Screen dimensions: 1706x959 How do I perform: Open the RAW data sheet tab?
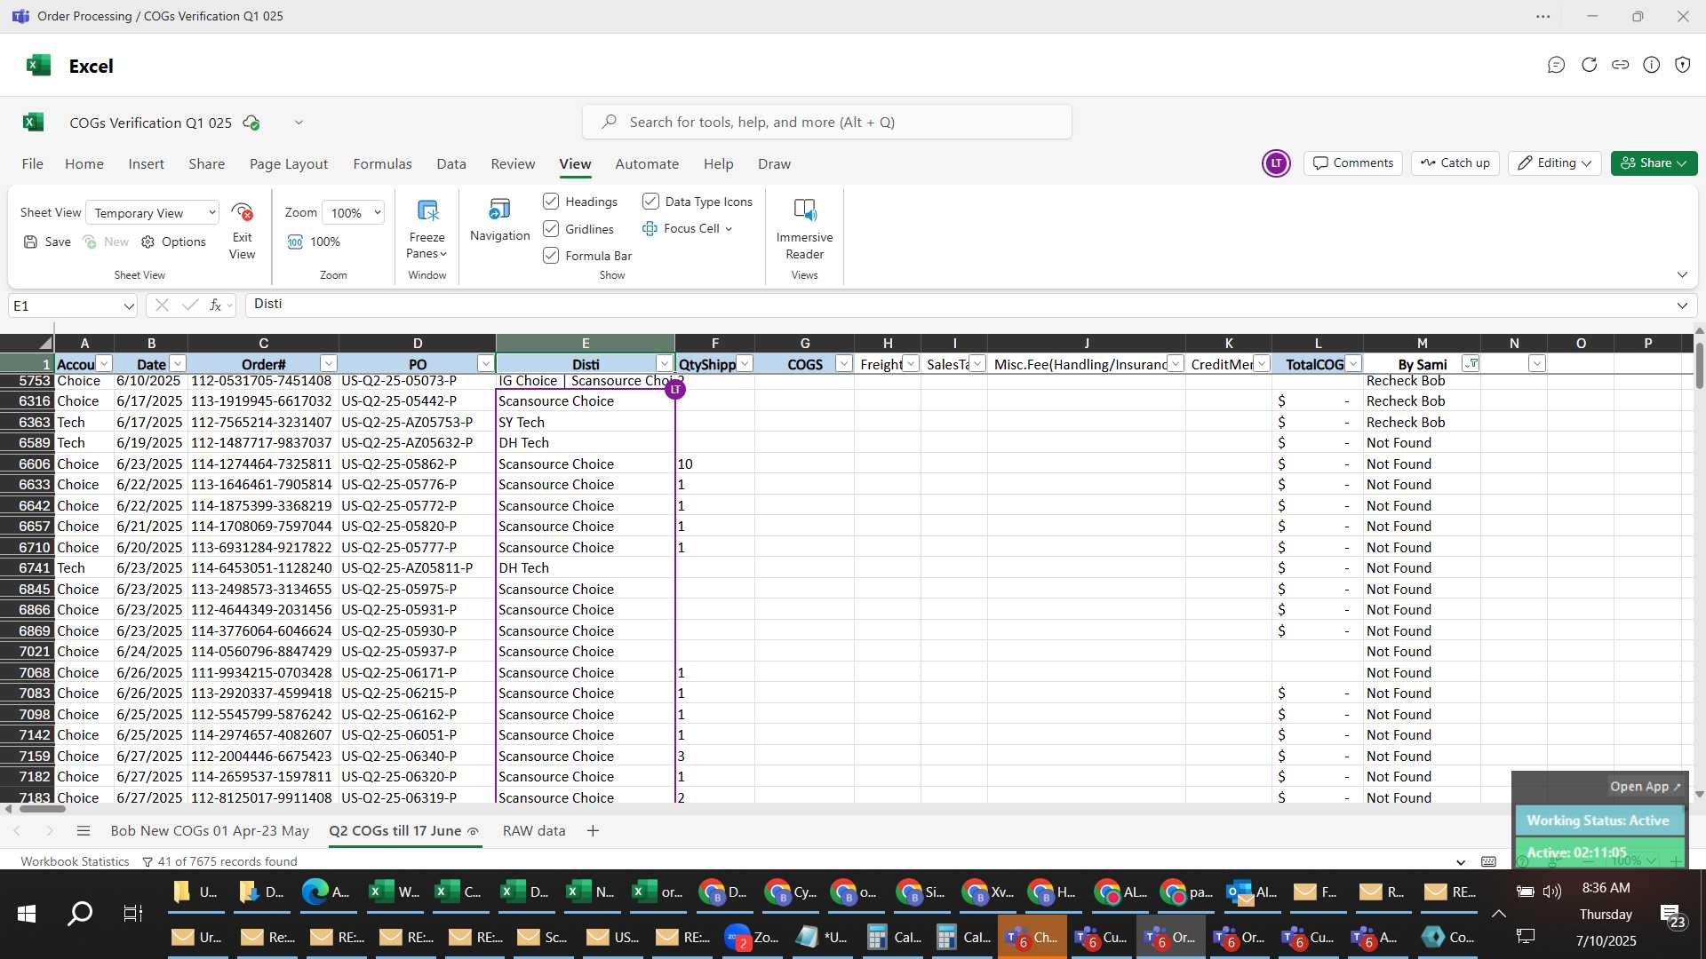pos(534,831)
